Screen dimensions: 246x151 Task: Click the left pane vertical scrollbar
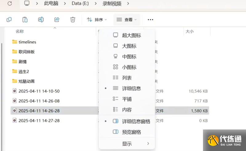(2, 97)
